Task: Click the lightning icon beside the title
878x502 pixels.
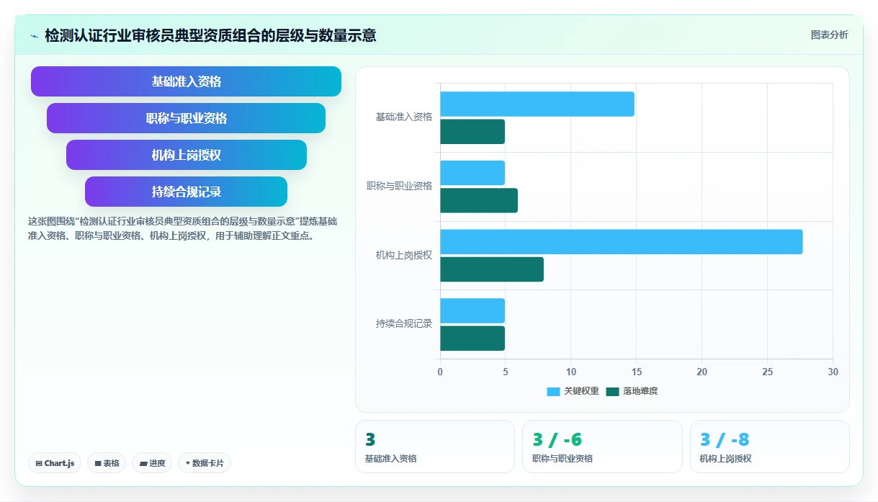Action: point(34,36)
